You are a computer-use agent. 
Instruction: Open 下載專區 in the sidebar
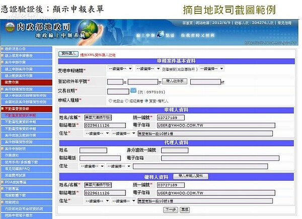tap(26, 189)
